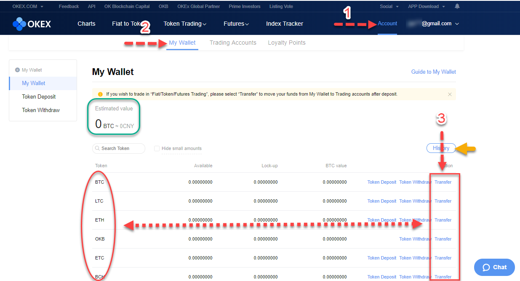
Task: Click the BTC token name
Action: (x=99, y=182)
